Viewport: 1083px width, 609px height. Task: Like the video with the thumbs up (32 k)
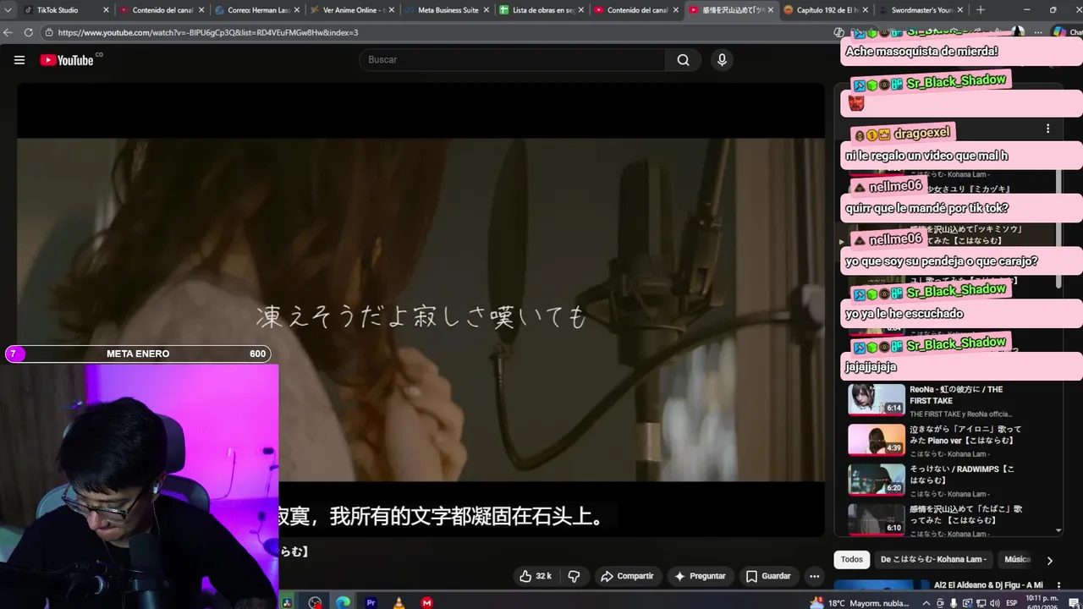tap(536, 576)
